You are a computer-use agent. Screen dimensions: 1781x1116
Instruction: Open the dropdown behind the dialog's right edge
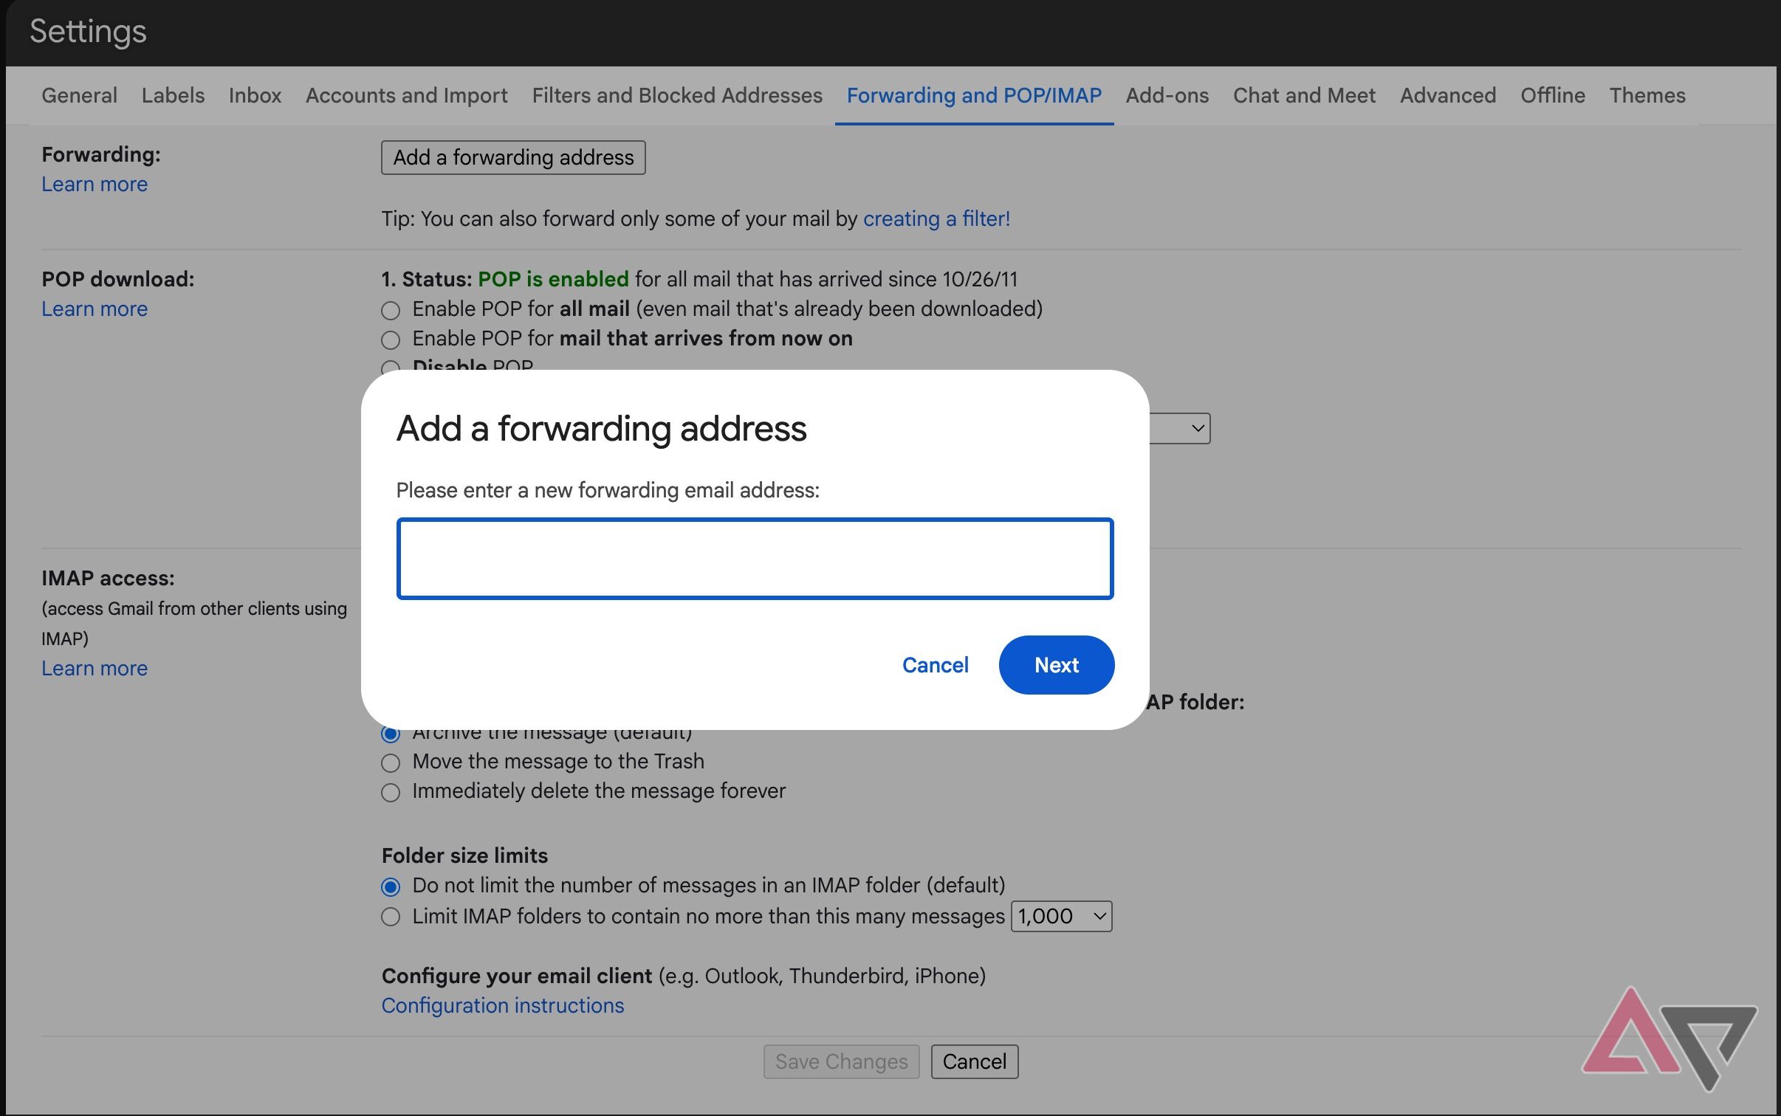[x=1180, y=428]
